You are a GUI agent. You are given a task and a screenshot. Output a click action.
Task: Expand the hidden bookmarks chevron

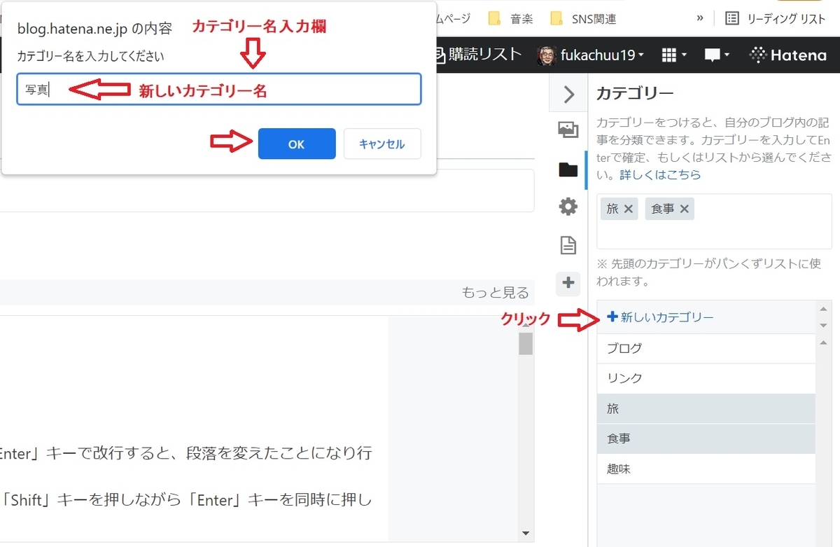700,18
